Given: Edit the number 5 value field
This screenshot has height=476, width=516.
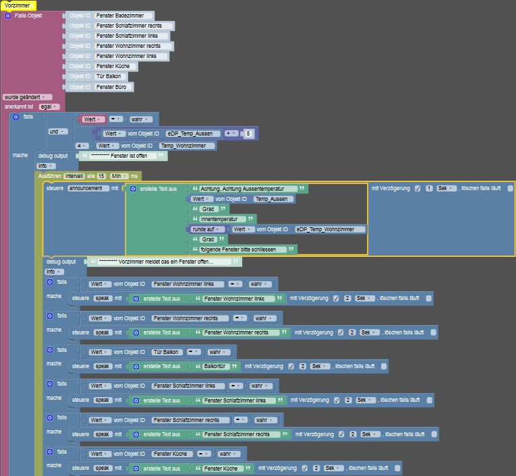Looking at the screenshot, I should pyautogui.click(x=248, y=133).
